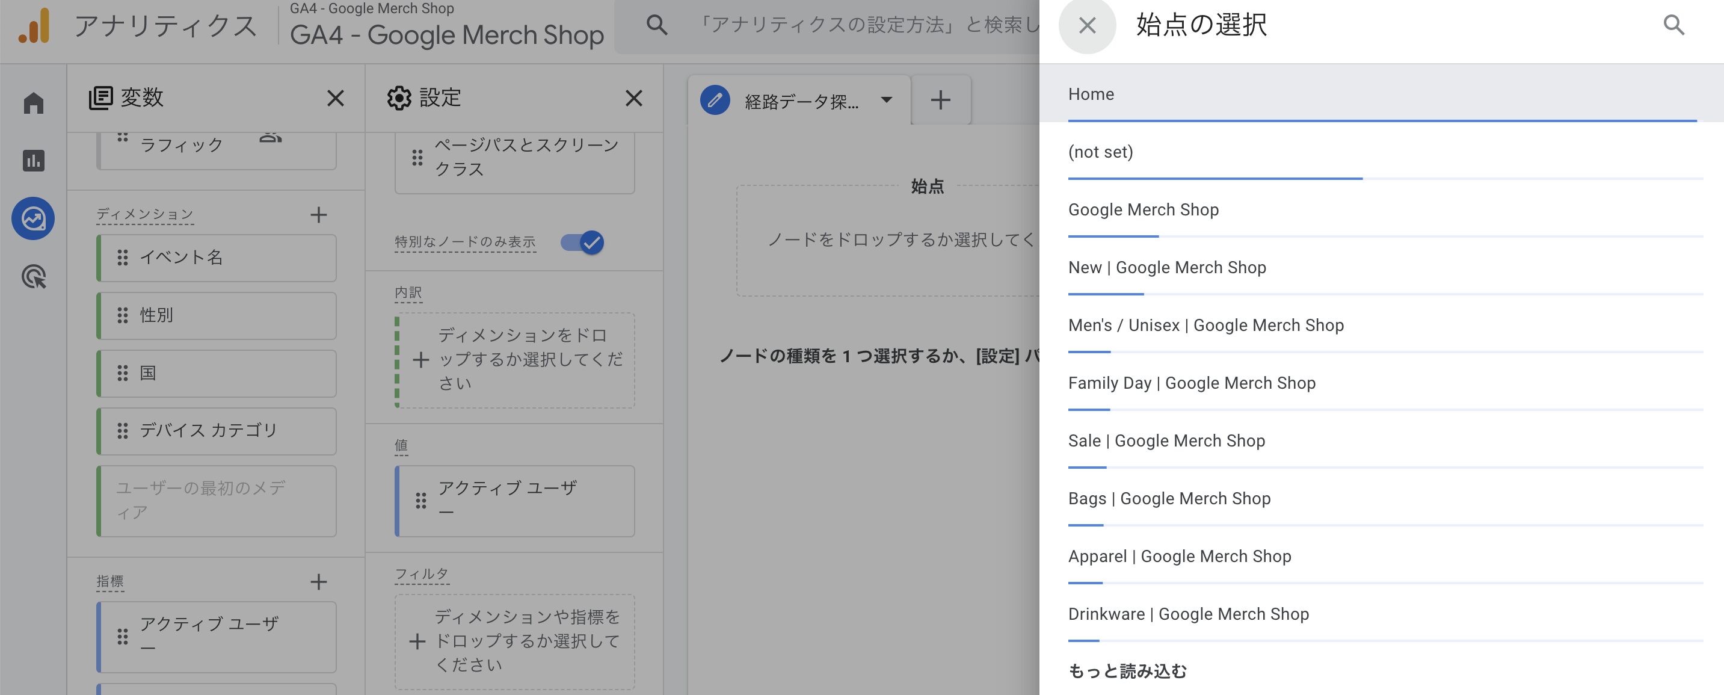Image resolution: width=1724 pixels, height=695 pixels.
Task: Open the 経路データ探... tab dropdown arrow
Action: click(x=887, y=100)
